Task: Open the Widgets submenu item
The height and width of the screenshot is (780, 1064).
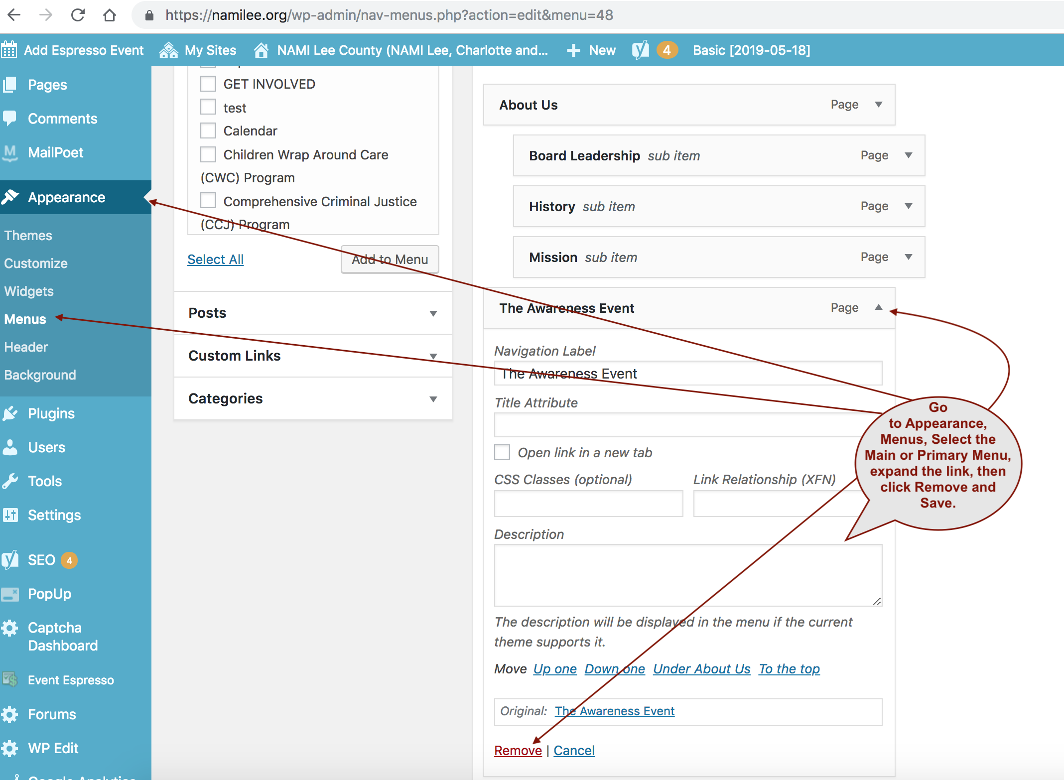Action: (x=29, y=291)
